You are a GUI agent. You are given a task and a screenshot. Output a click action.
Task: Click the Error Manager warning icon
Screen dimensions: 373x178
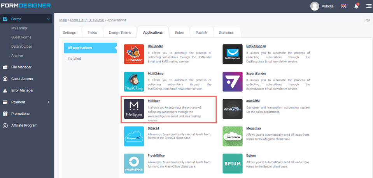[x=5, y=90]
